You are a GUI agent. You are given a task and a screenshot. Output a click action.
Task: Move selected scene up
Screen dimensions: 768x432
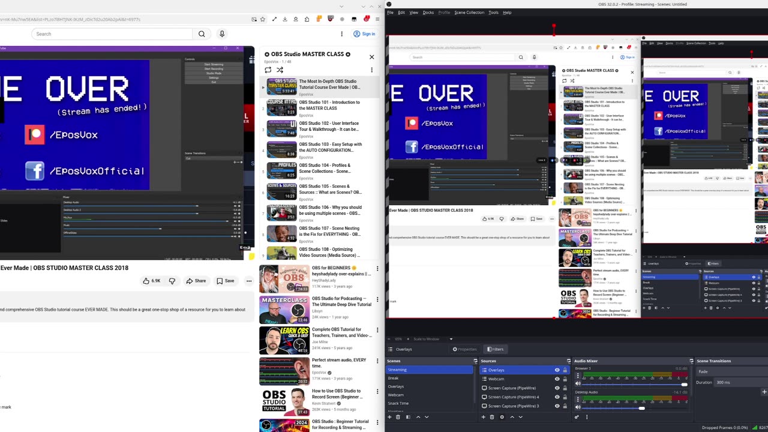418,417
